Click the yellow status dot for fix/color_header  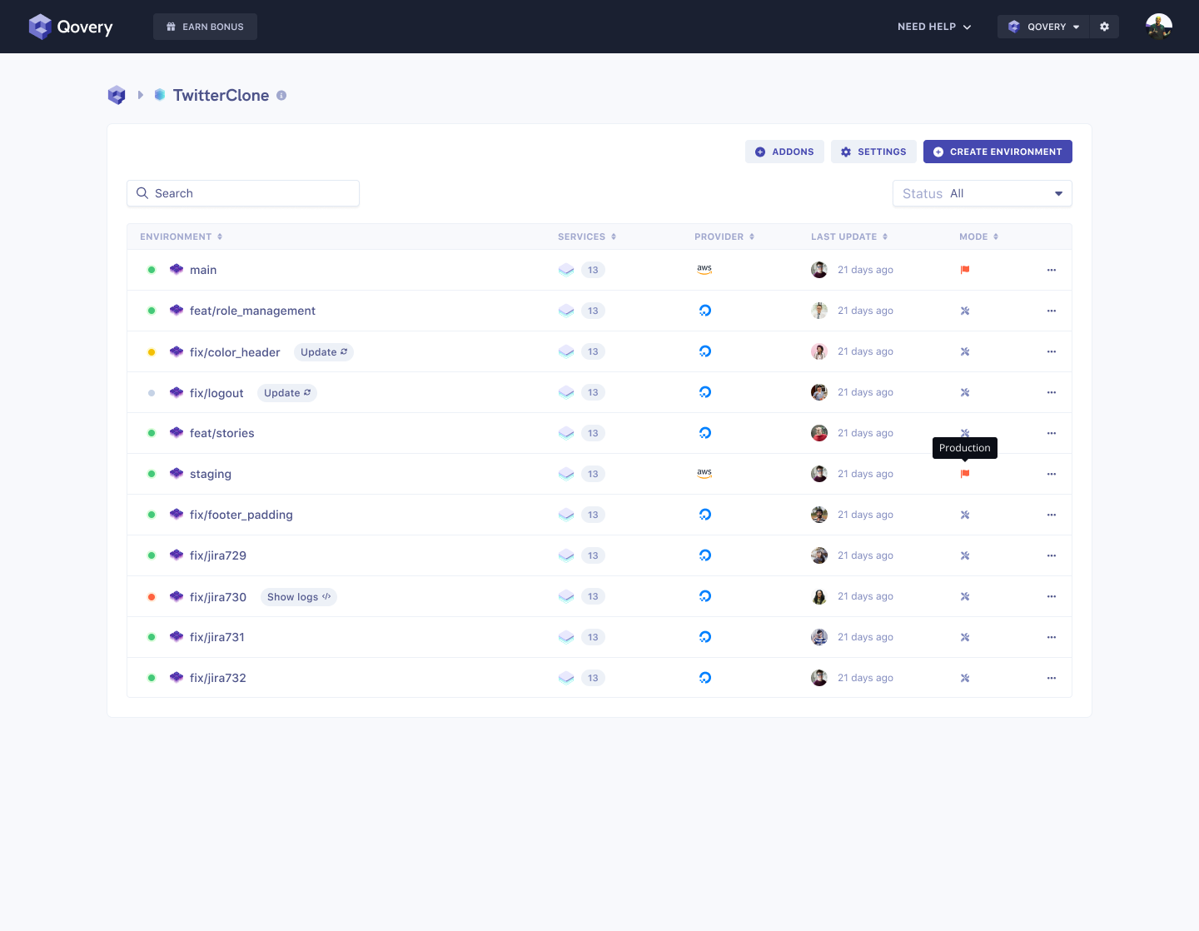click(152, 351)
